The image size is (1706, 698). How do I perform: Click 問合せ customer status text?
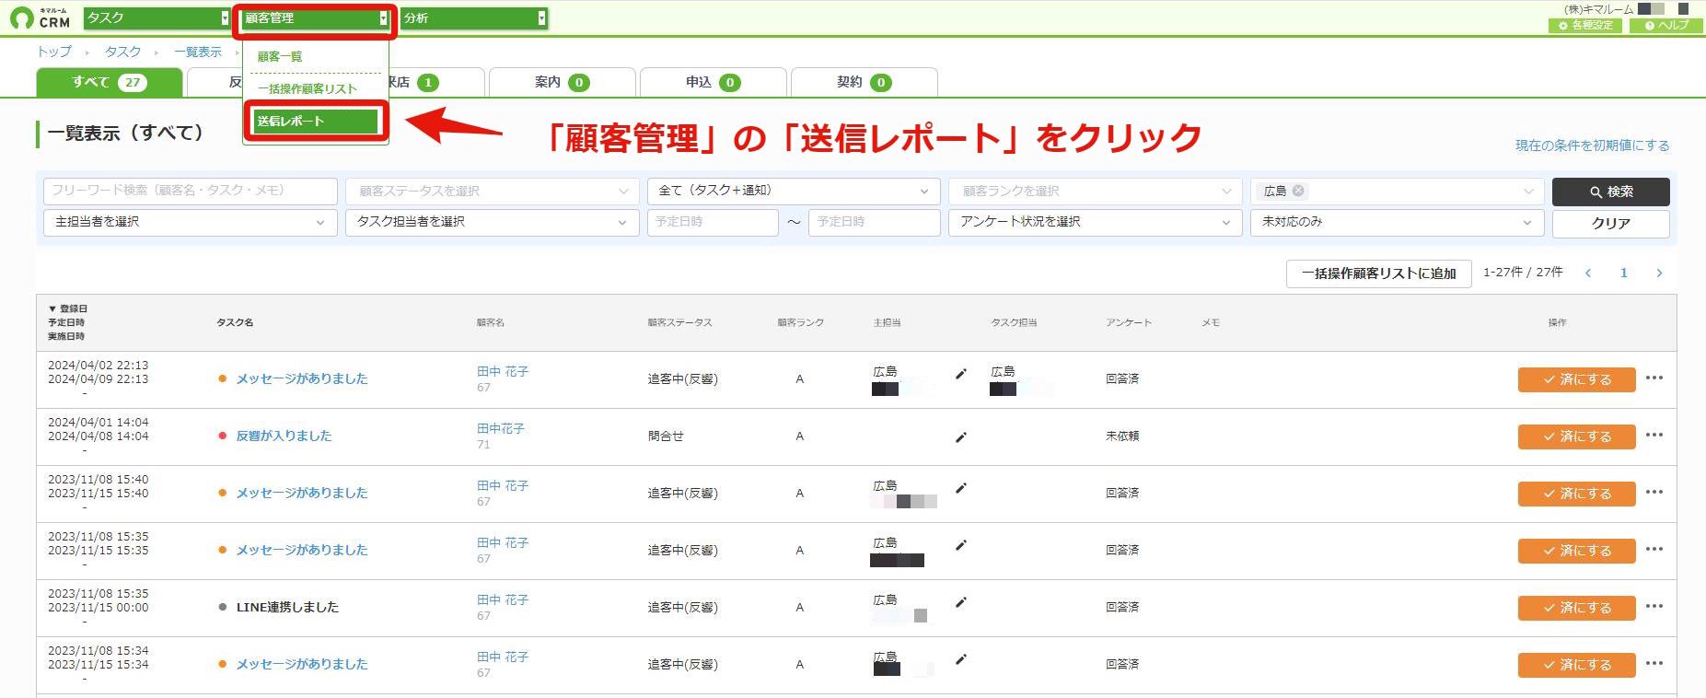[x=666, y=436]
